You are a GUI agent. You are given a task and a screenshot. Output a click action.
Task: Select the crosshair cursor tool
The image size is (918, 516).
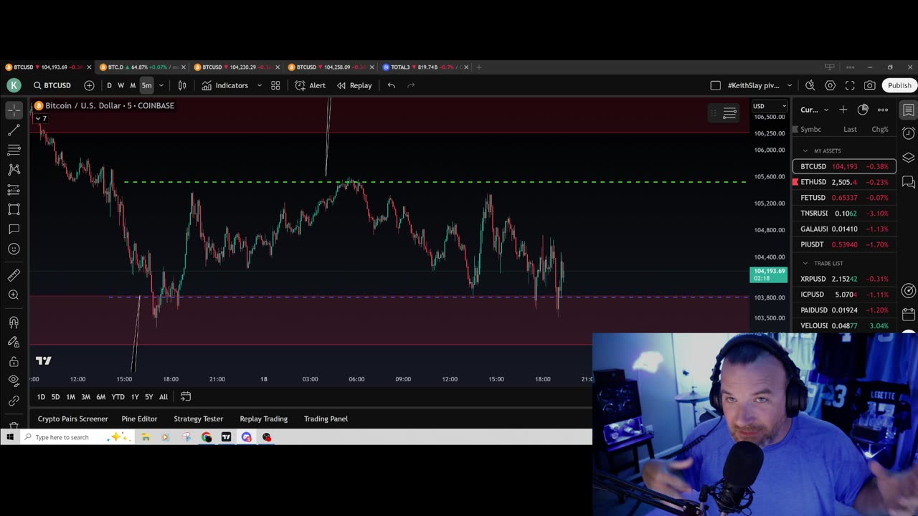pyautogui.click(x=14, y=110)
